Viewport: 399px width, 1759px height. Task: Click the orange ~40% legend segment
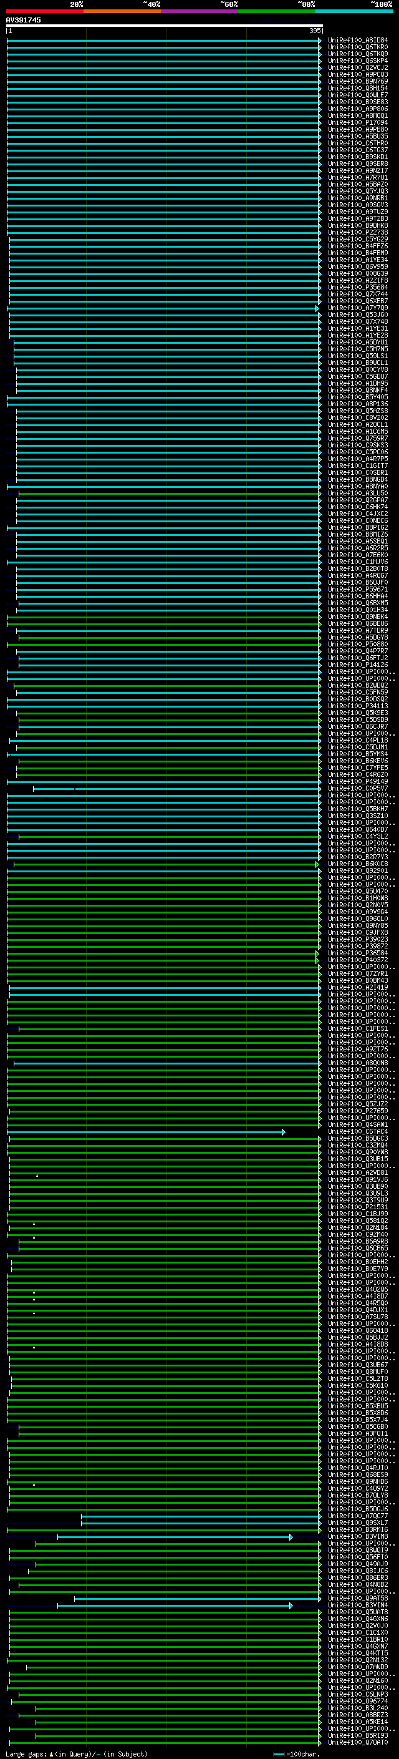coord(122,11)
